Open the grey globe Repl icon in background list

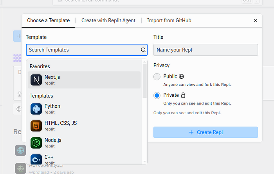[20, 150]
